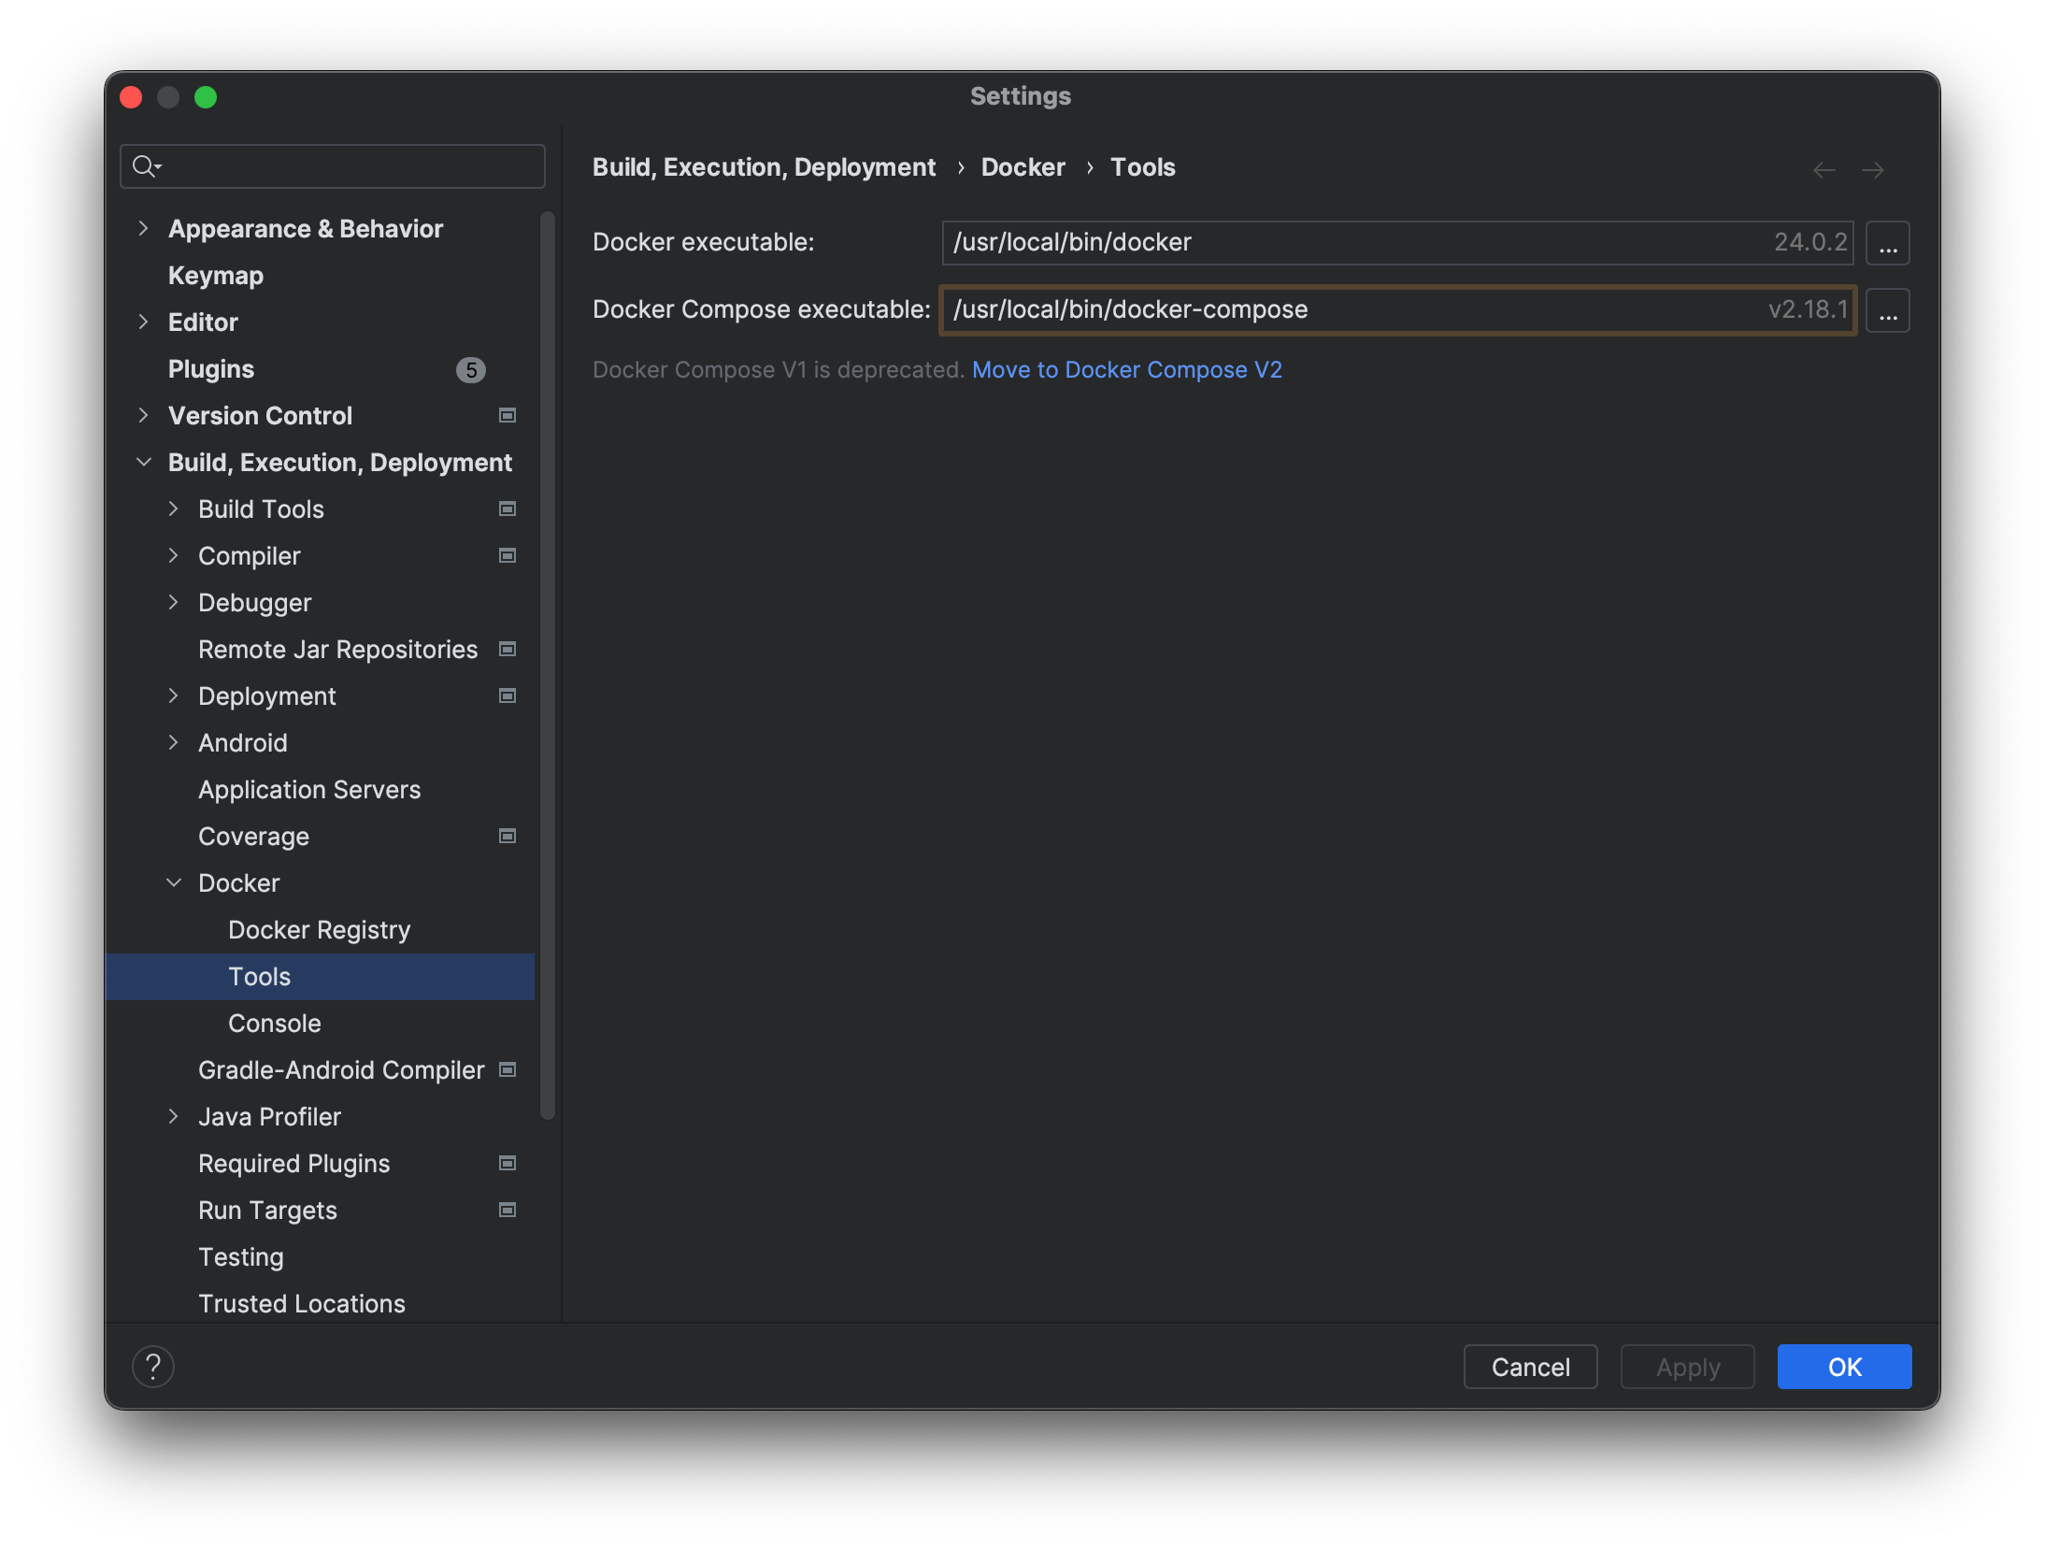Open Trusted Locations settings
2045x1548 pixels.
click(x=302, y=1304)
